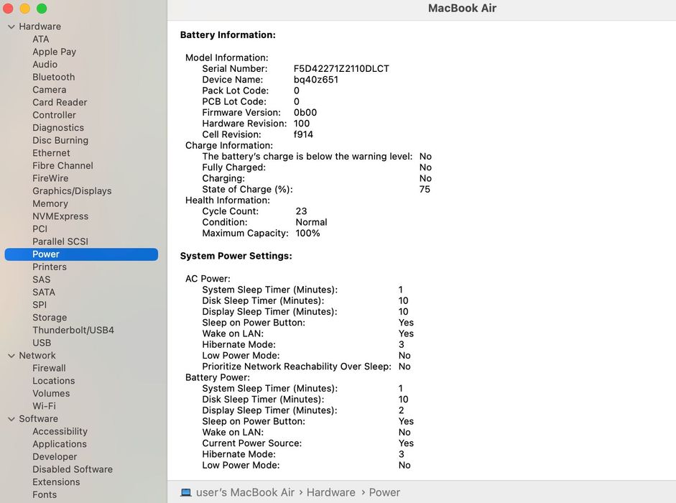Viewport: 676px width, 503px height.
Task: Open the Bluetooth item
Action: click(x=53, y=77)
